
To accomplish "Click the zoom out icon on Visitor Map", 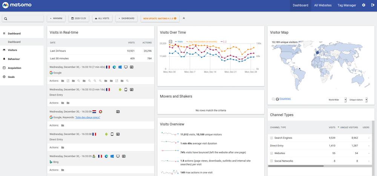I will 273,99.
